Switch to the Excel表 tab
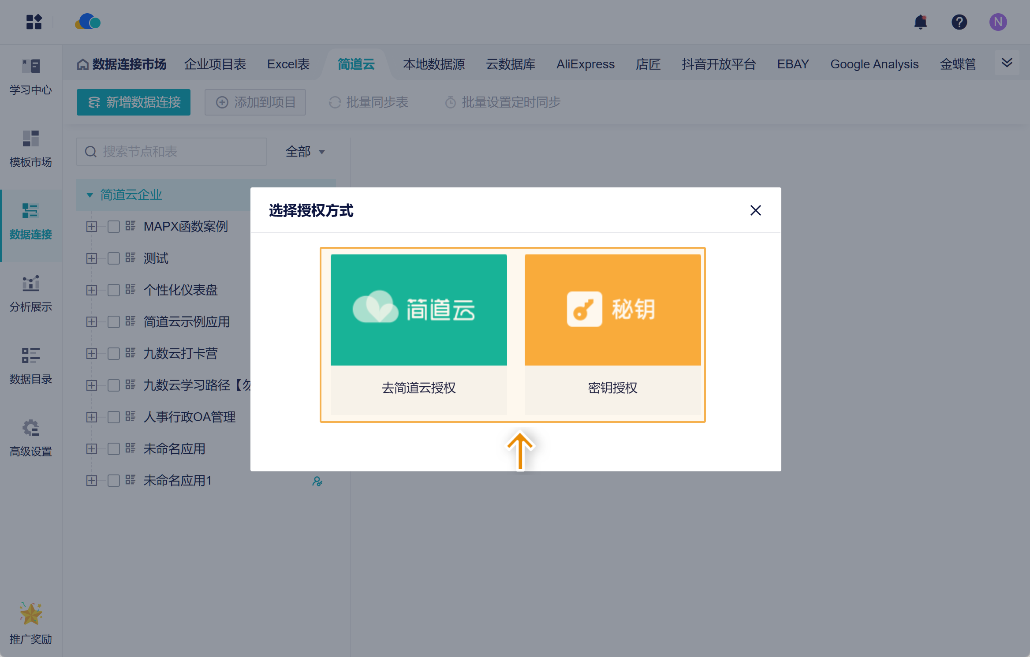Image resolution: width=1030 pixels, height=657 pixels. 288,64
